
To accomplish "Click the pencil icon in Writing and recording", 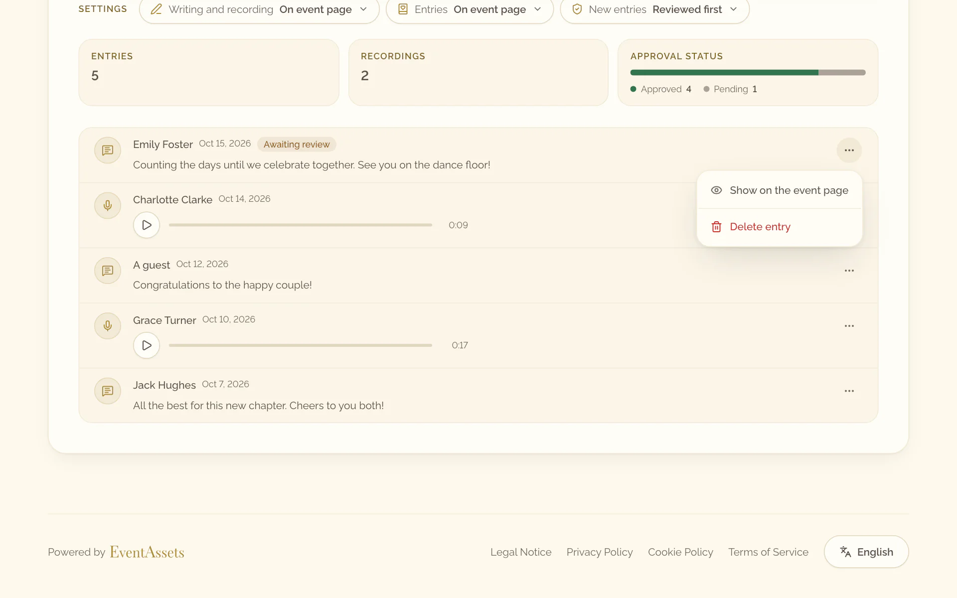I will (x=156, y=9).
